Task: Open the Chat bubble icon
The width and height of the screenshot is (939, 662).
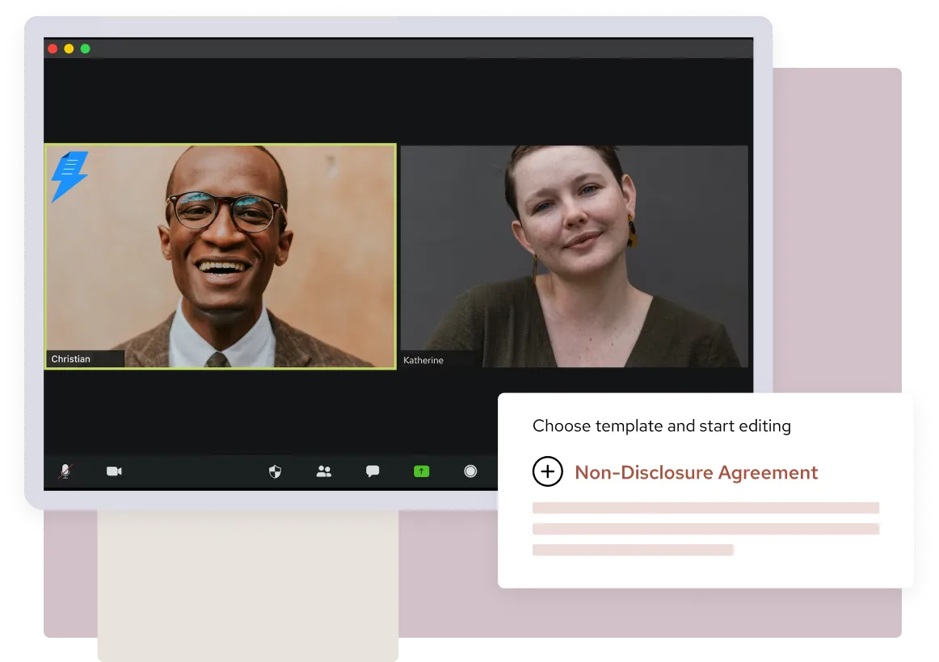Action: [372, 471]
